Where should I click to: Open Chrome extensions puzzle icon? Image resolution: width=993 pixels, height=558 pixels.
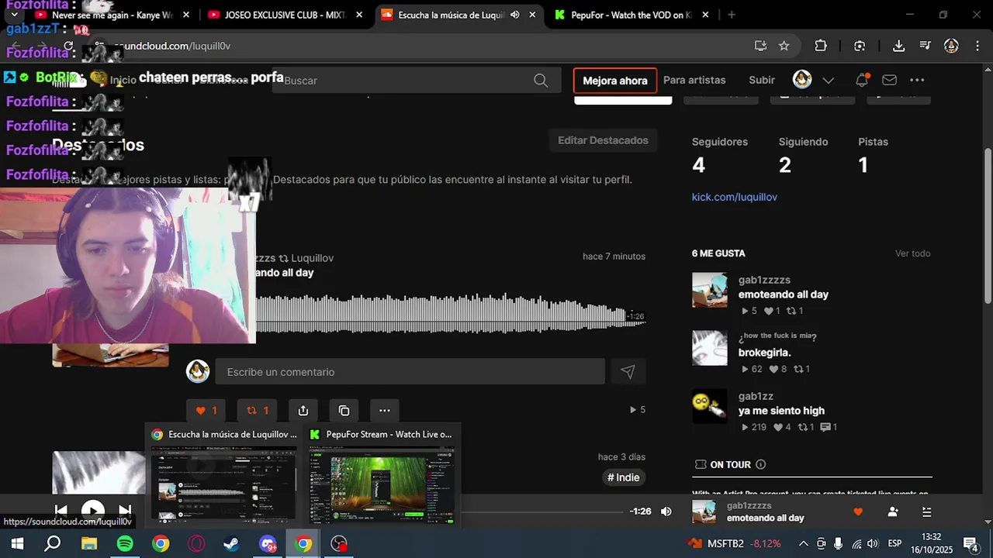821,46
